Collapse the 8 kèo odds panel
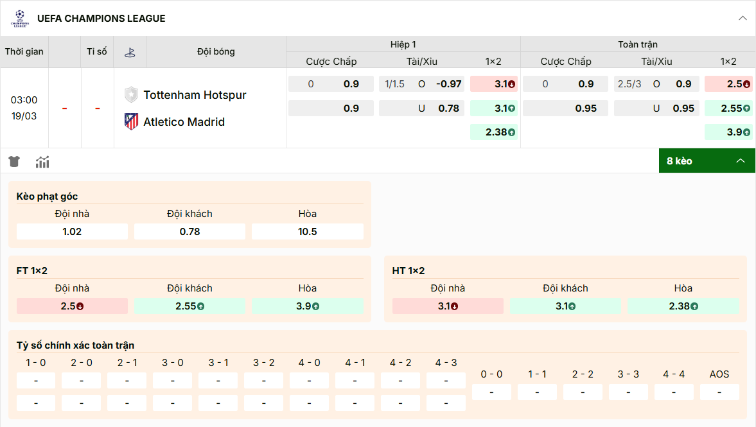The height and width of the screenshot is (427, 756). point(740,161)
